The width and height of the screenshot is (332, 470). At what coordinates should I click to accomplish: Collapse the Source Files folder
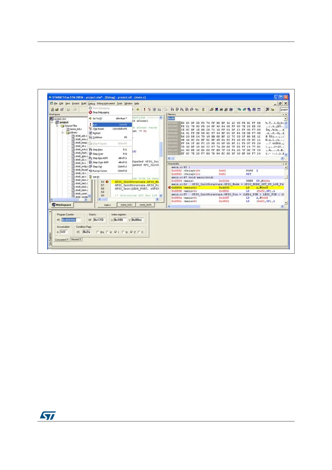click(x=57, y=126)
